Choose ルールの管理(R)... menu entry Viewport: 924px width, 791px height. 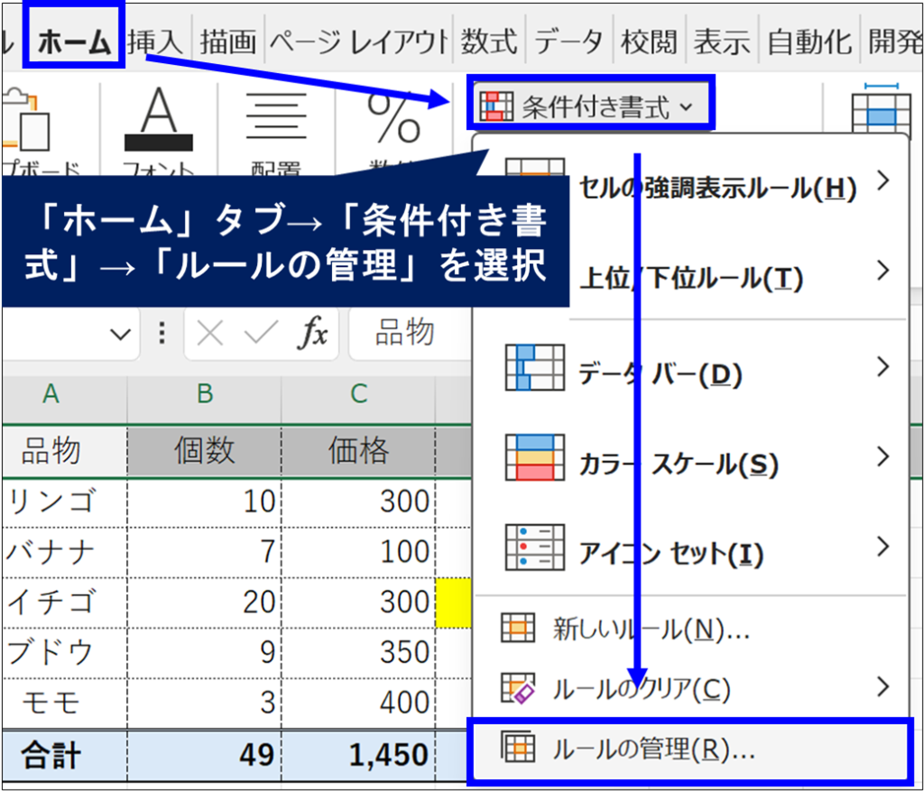coord(653,749)
